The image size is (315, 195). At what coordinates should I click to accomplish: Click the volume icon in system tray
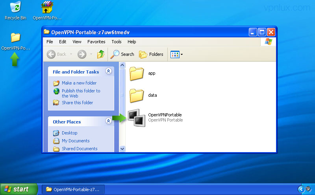pyautogui.click(x=309, y=189)
